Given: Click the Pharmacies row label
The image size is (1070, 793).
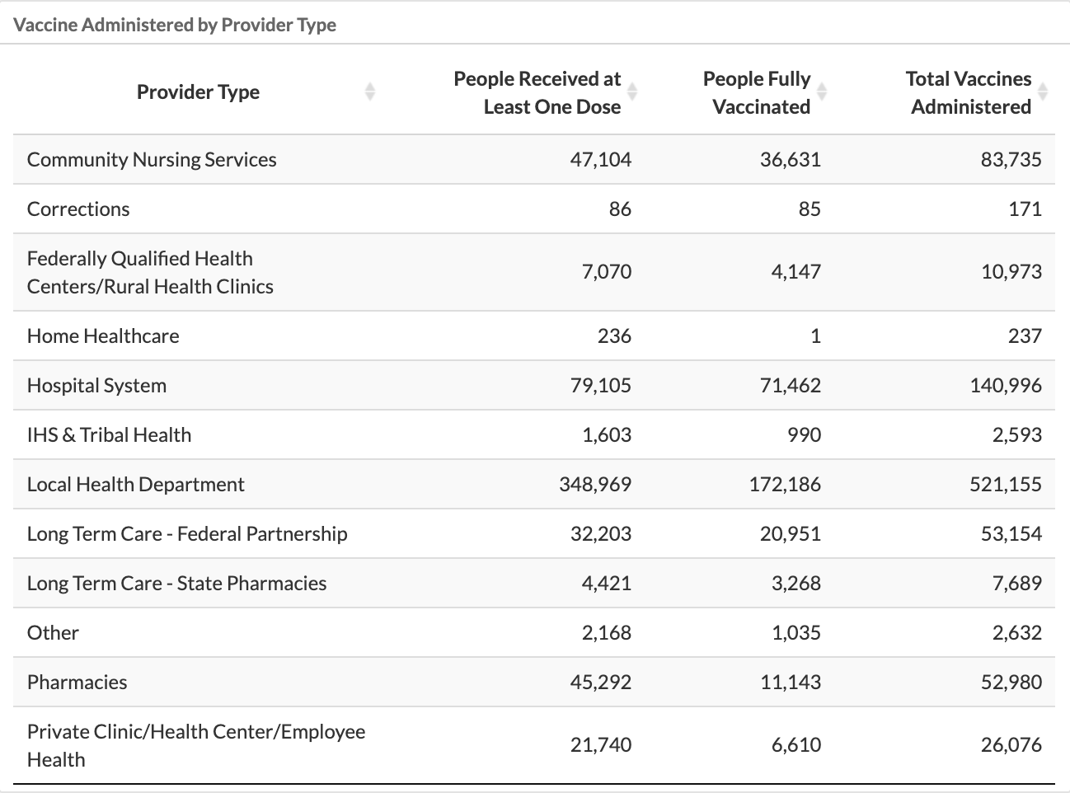Looking at the screenshot, I should coord(77,682).
